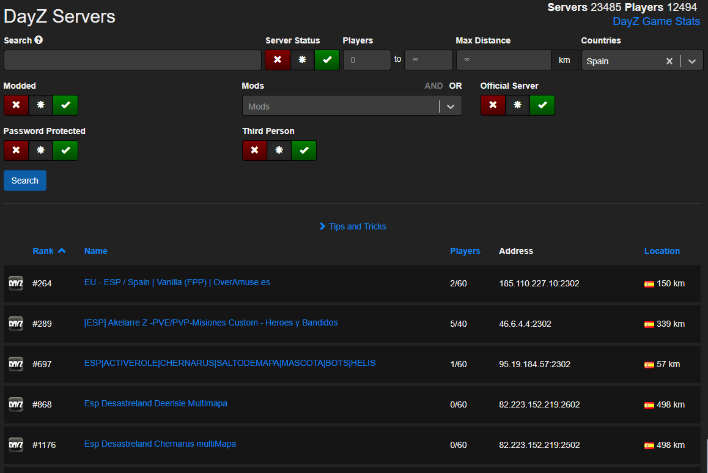The image size is (708, 473).
Task: Click the help question mark beside Search label
Action: (38, 40)
